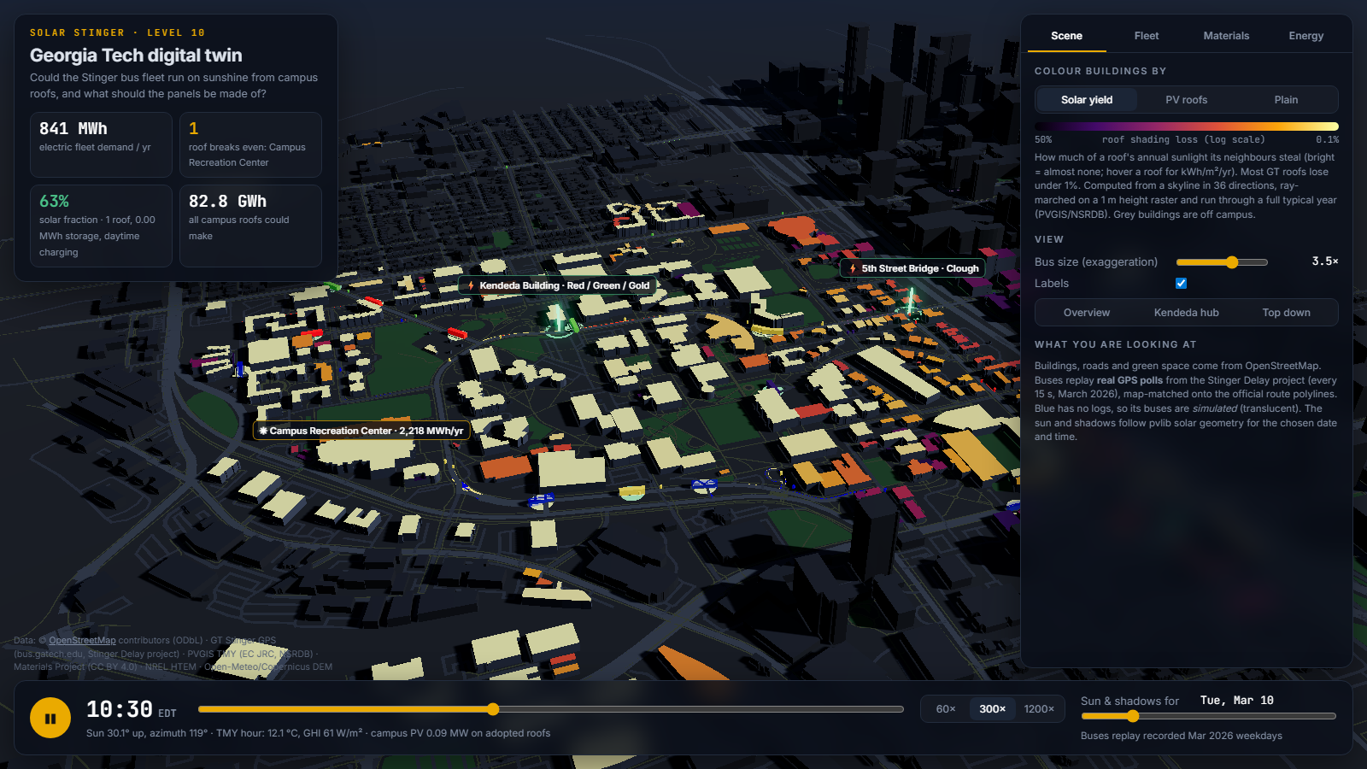Viewport: 1367px width, 769px height.
Task: Click the Campus Recreation Center map label
Action: [361, 431]
